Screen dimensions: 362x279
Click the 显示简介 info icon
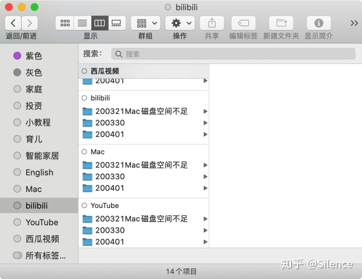319,23
